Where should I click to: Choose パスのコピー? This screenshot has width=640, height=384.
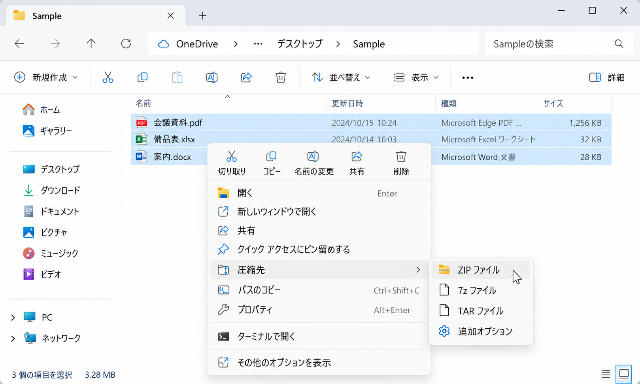[x=319, y=290]
